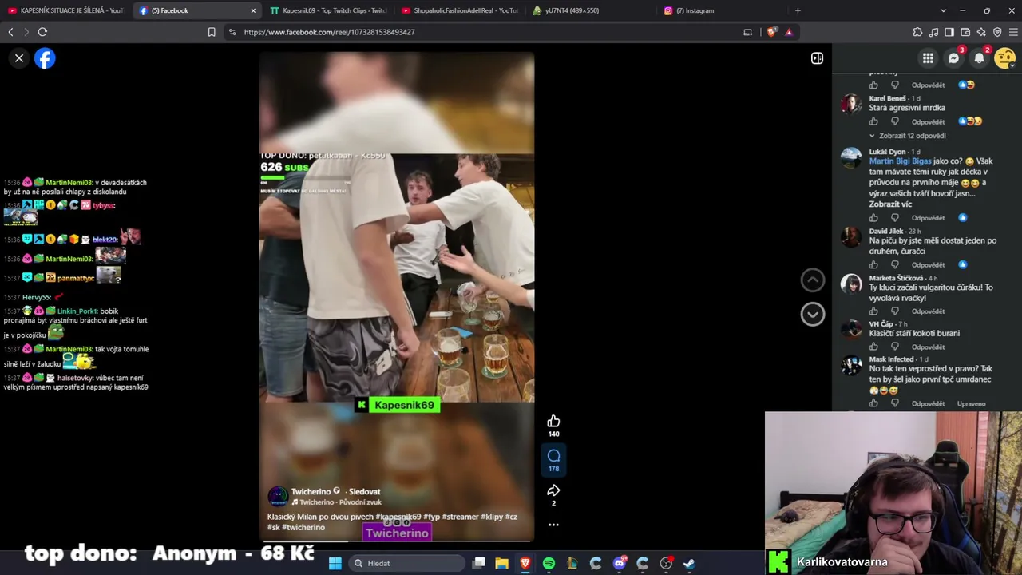Switch to the Kapesnik69 Top Twitch Clips tab

pyautogui.click(x=328, y=10)
